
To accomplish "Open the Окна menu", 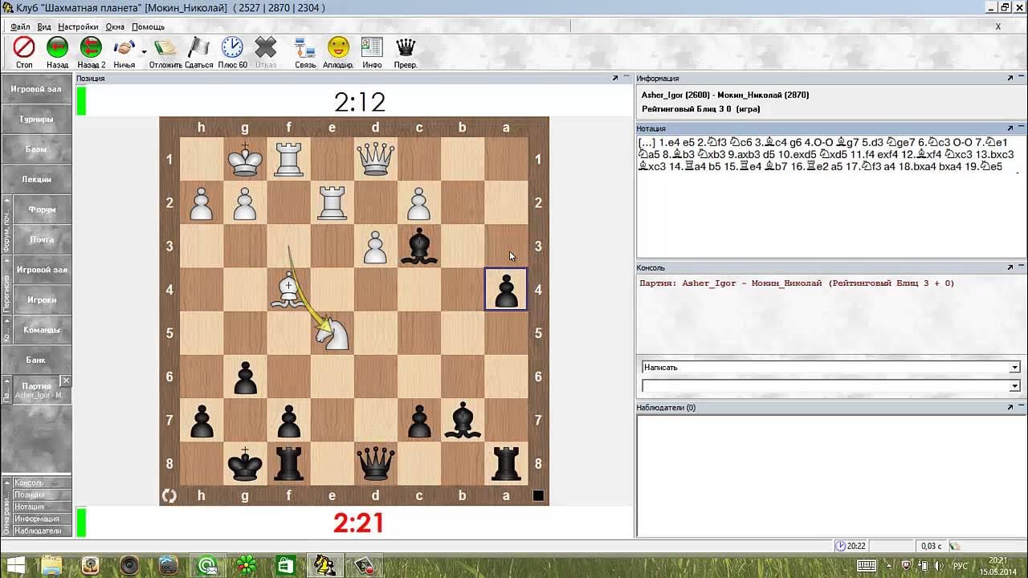I will tap(115, 26).
